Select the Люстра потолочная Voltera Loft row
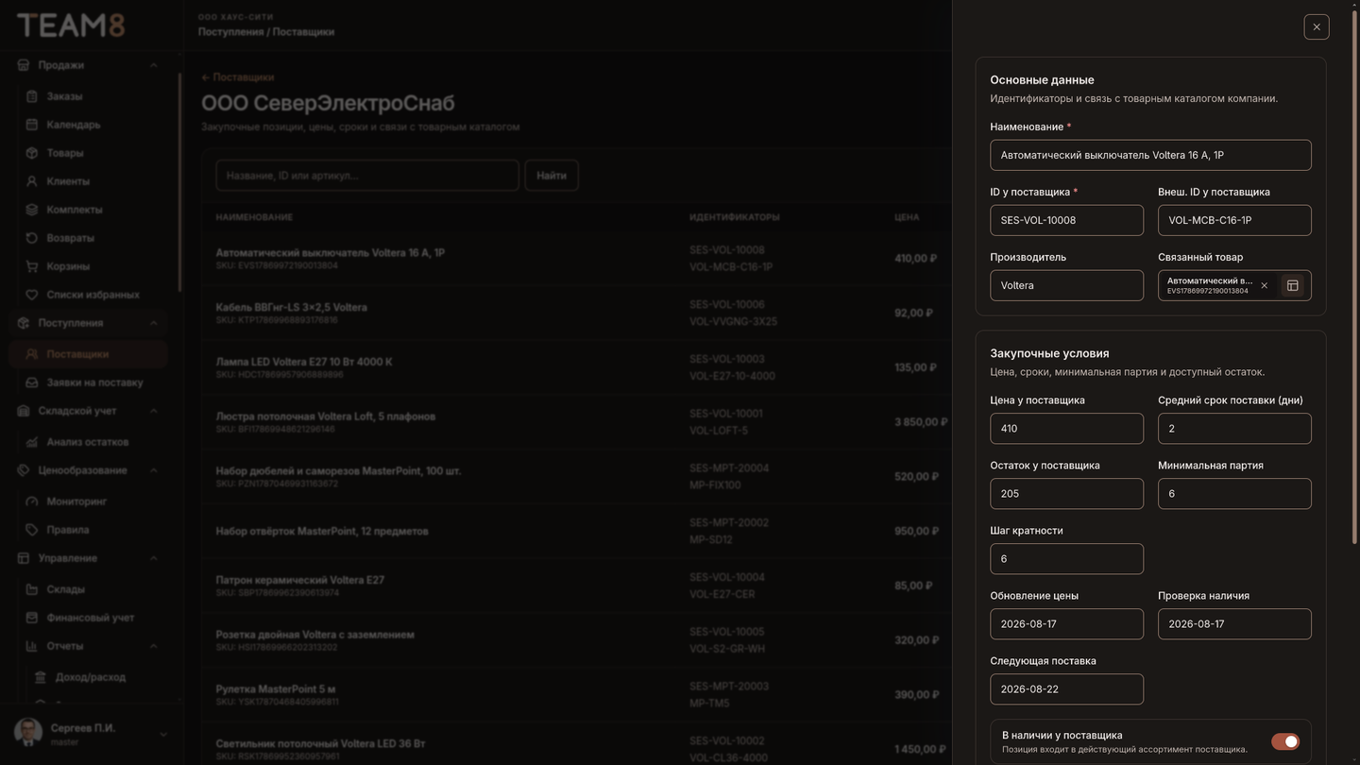This screenshot has height=765, width=1360. point(576,421)
